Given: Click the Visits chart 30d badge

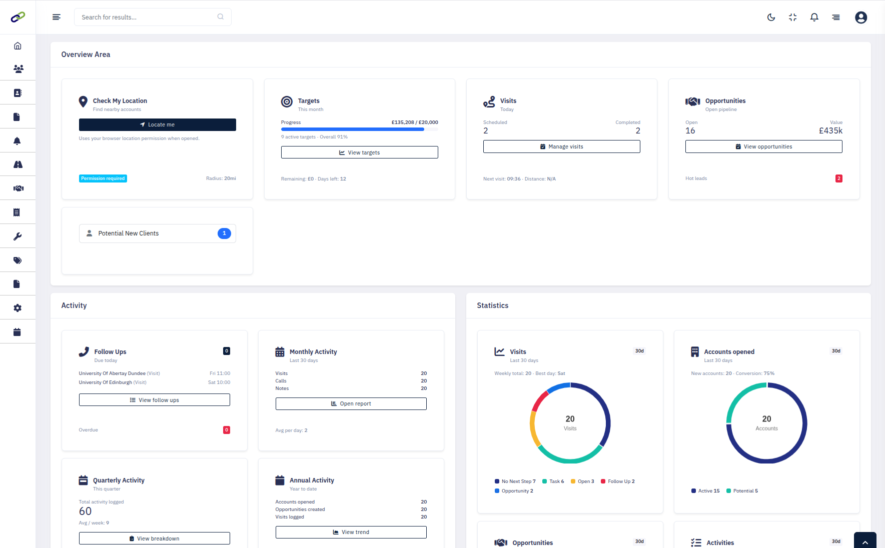Looking at the screenshot, I should click(639, 351).
